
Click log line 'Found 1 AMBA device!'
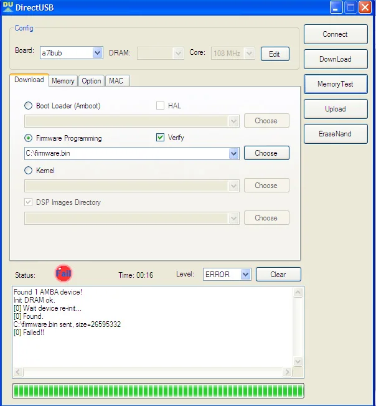pyautogui.click(x=48, y=292)
